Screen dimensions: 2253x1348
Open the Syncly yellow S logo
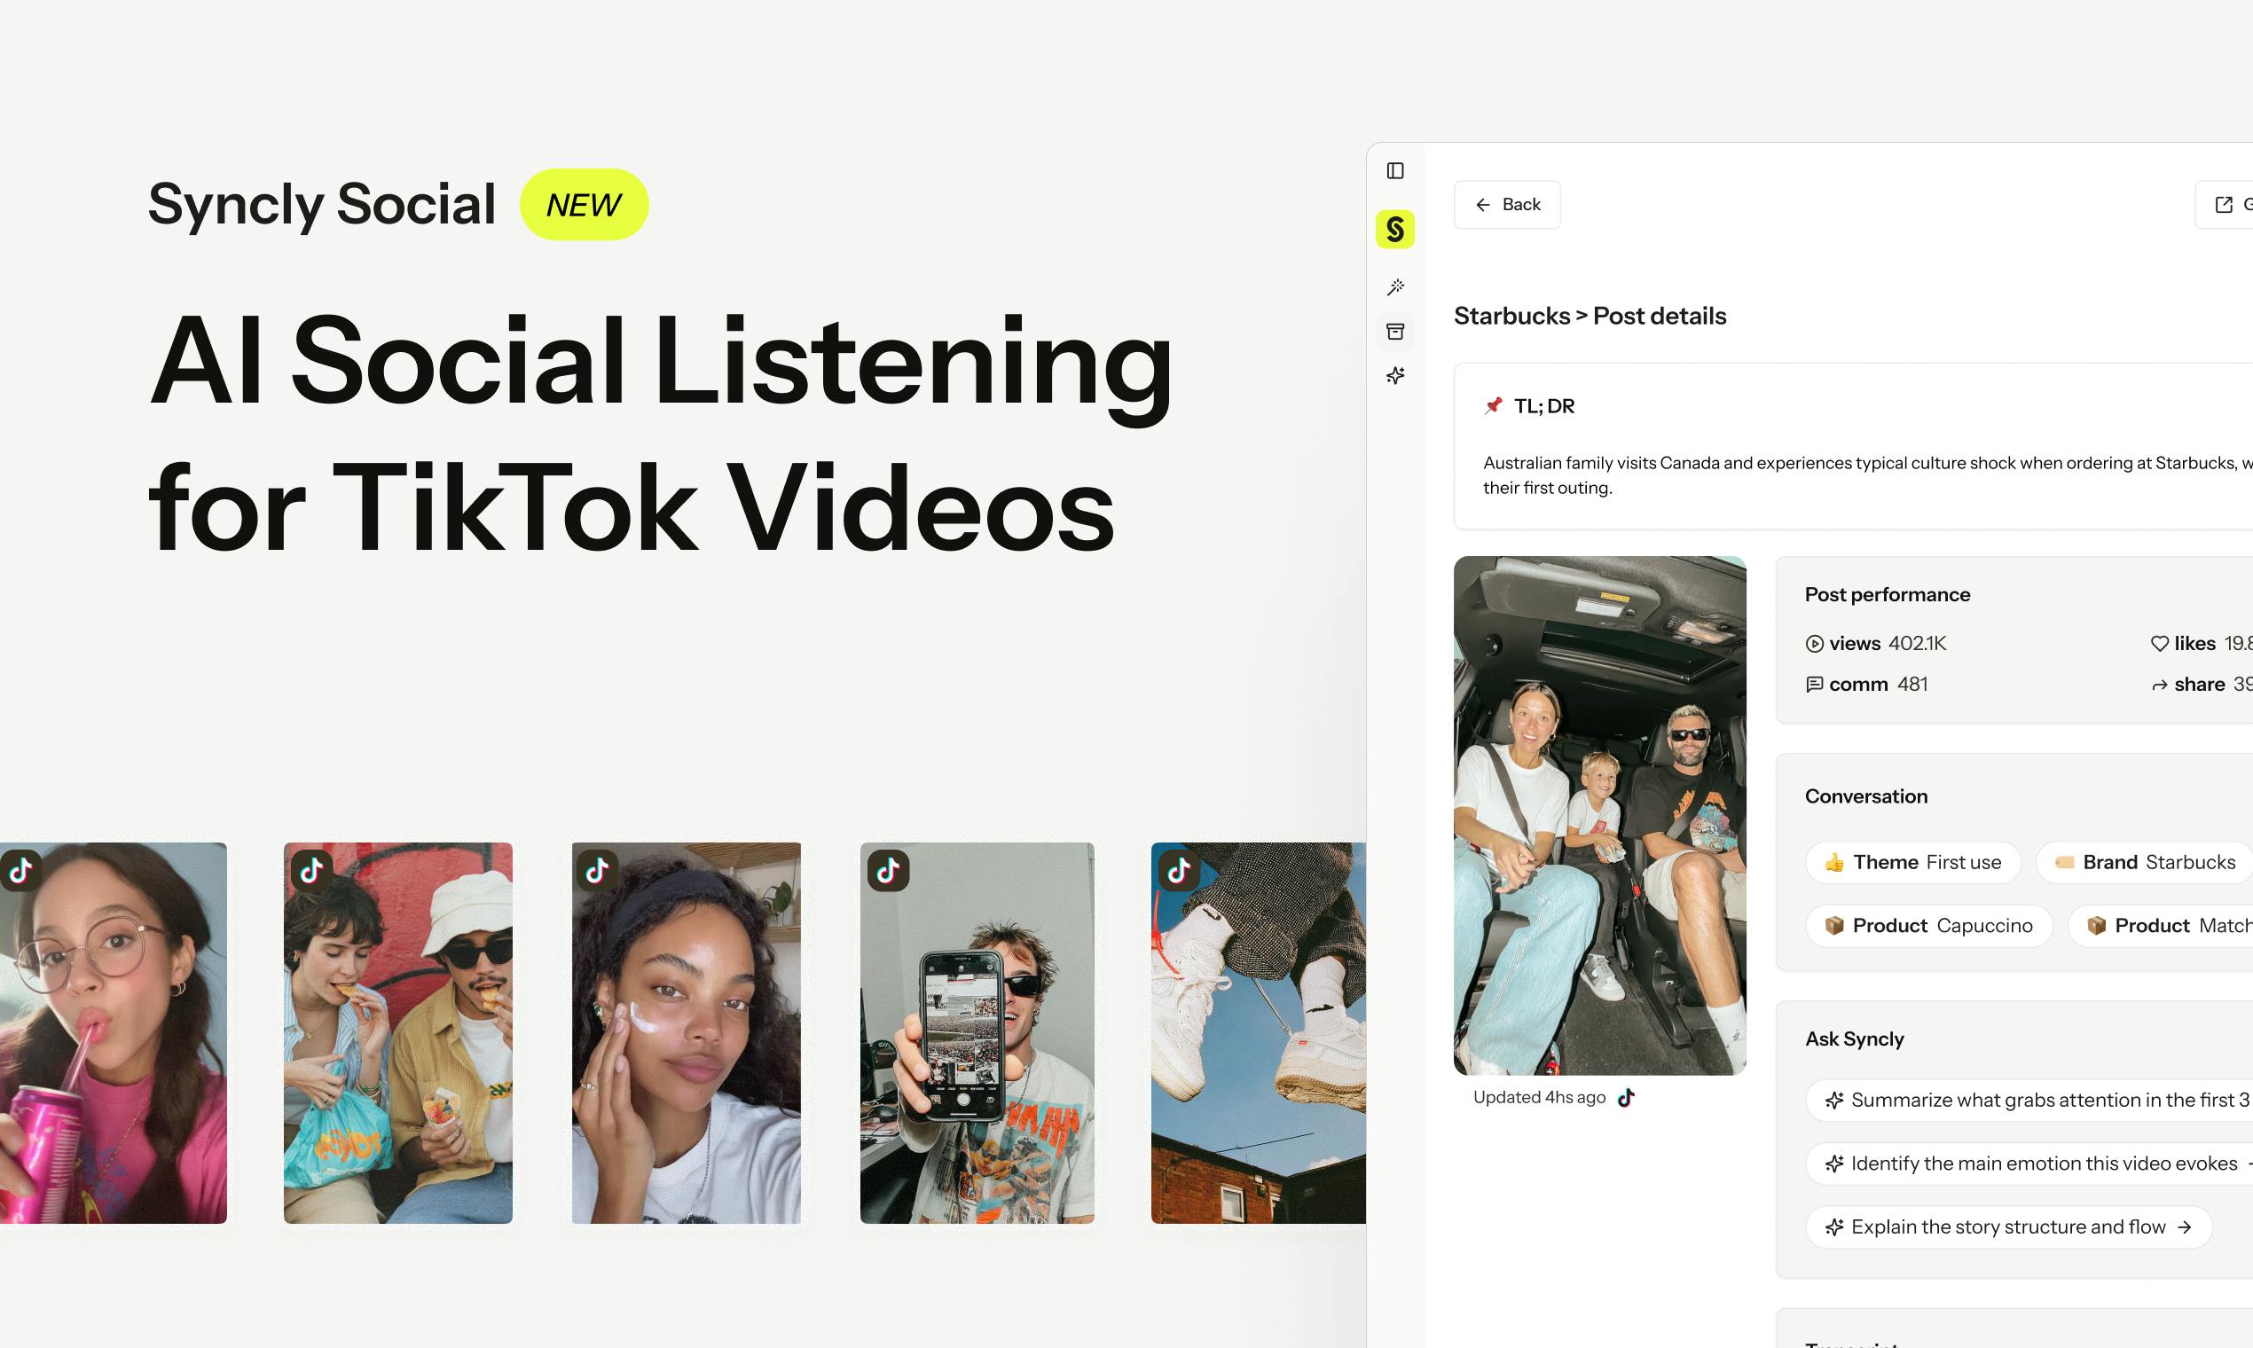pos(1395,229)
